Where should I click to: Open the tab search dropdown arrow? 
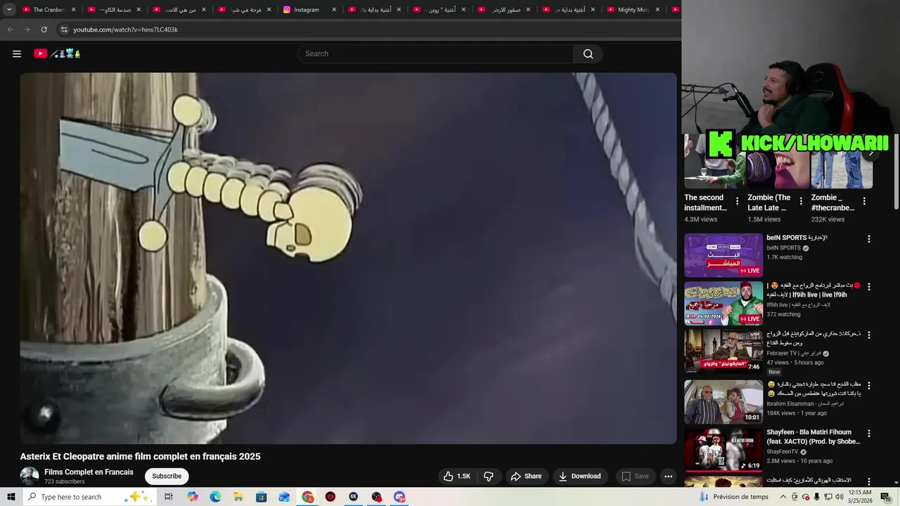(x=9, y=10)
